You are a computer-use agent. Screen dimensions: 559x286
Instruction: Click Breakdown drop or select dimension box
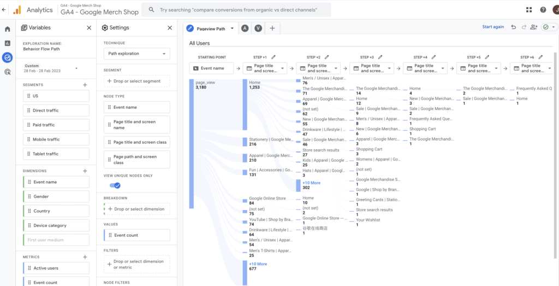click(x=137, y=209)
